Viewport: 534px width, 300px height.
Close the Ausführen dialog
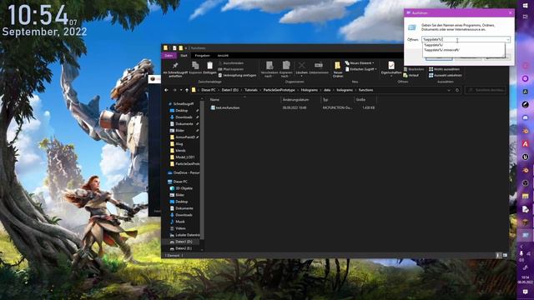tap(510, 13)
